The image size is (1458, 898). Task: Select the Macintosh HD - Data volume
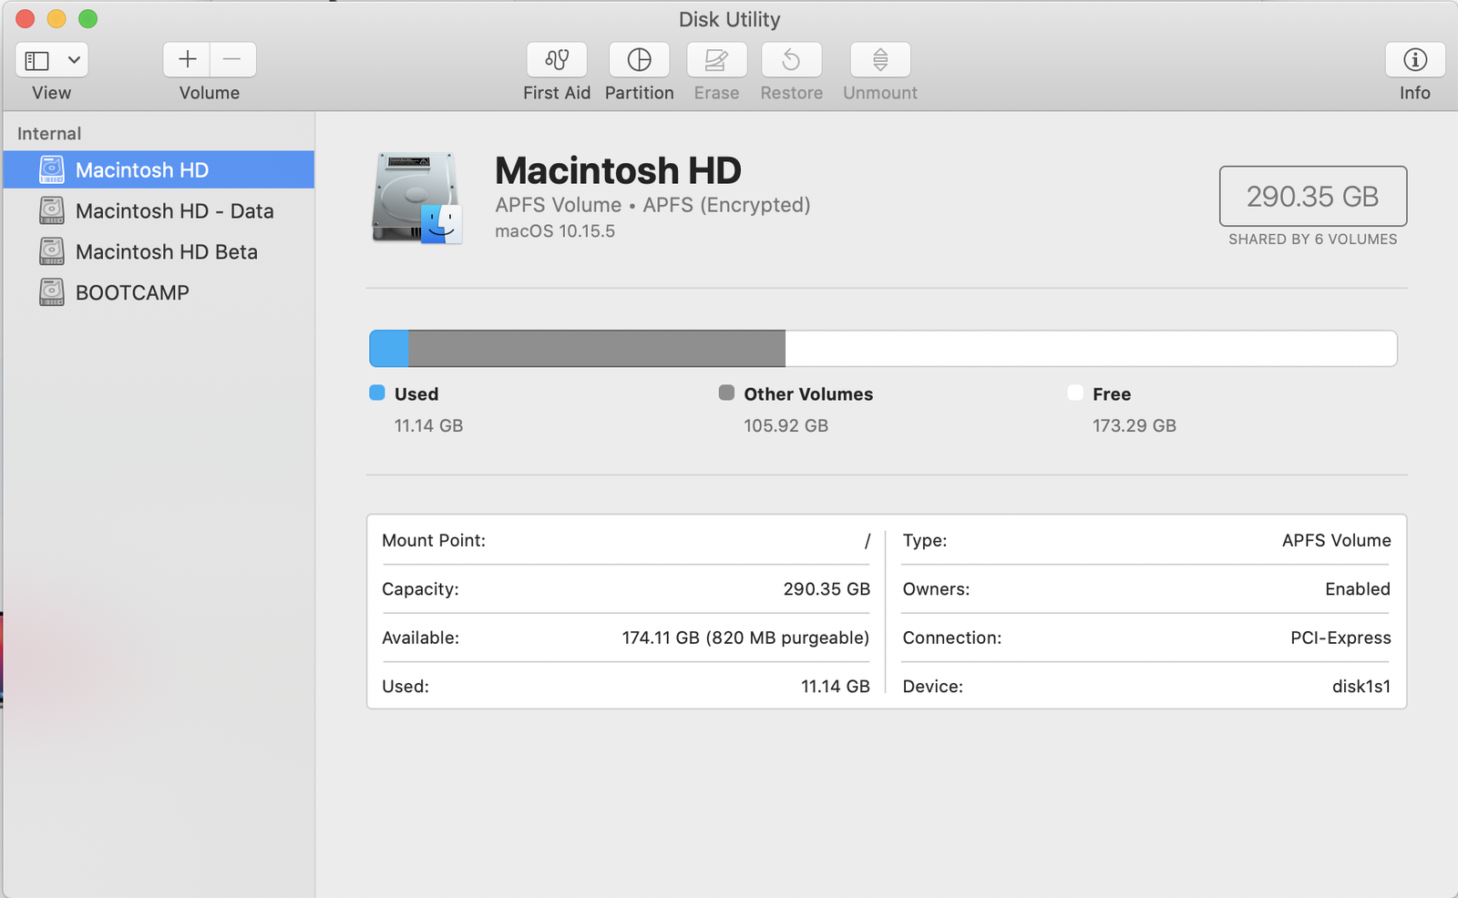(x=159, y=211)
